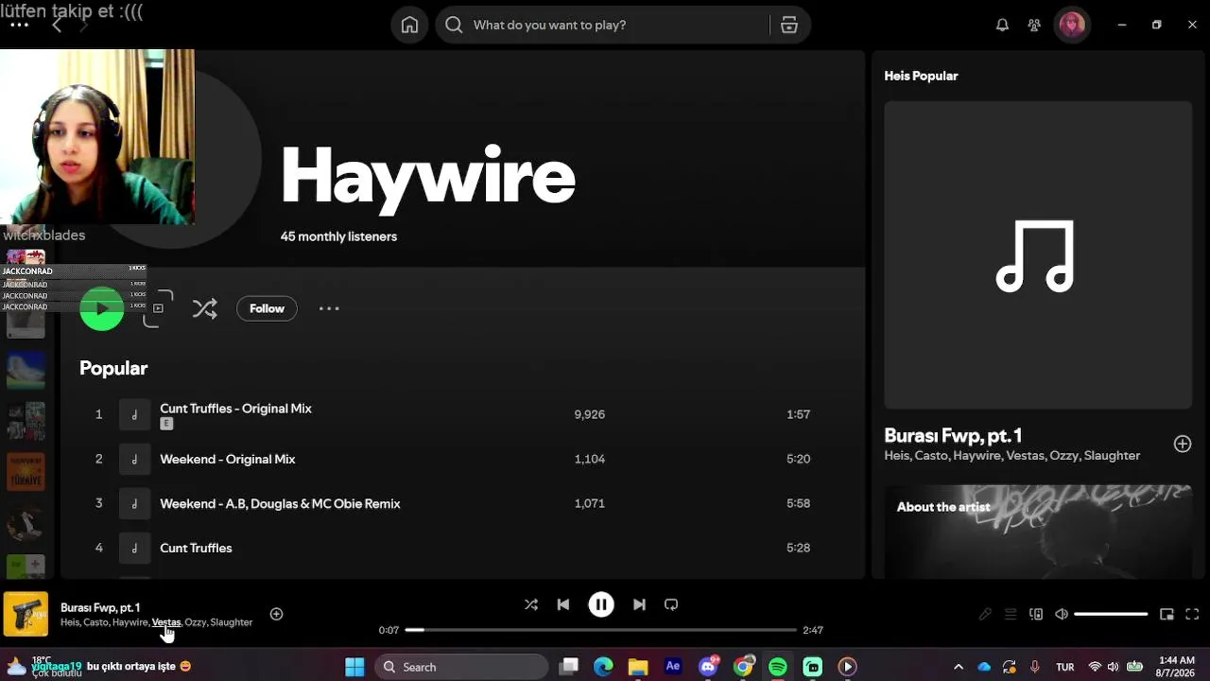Image resolution: width=1210 pixels, height=681 pixels.
Task: Go back with the top arrow
Action: coord(57,26)
